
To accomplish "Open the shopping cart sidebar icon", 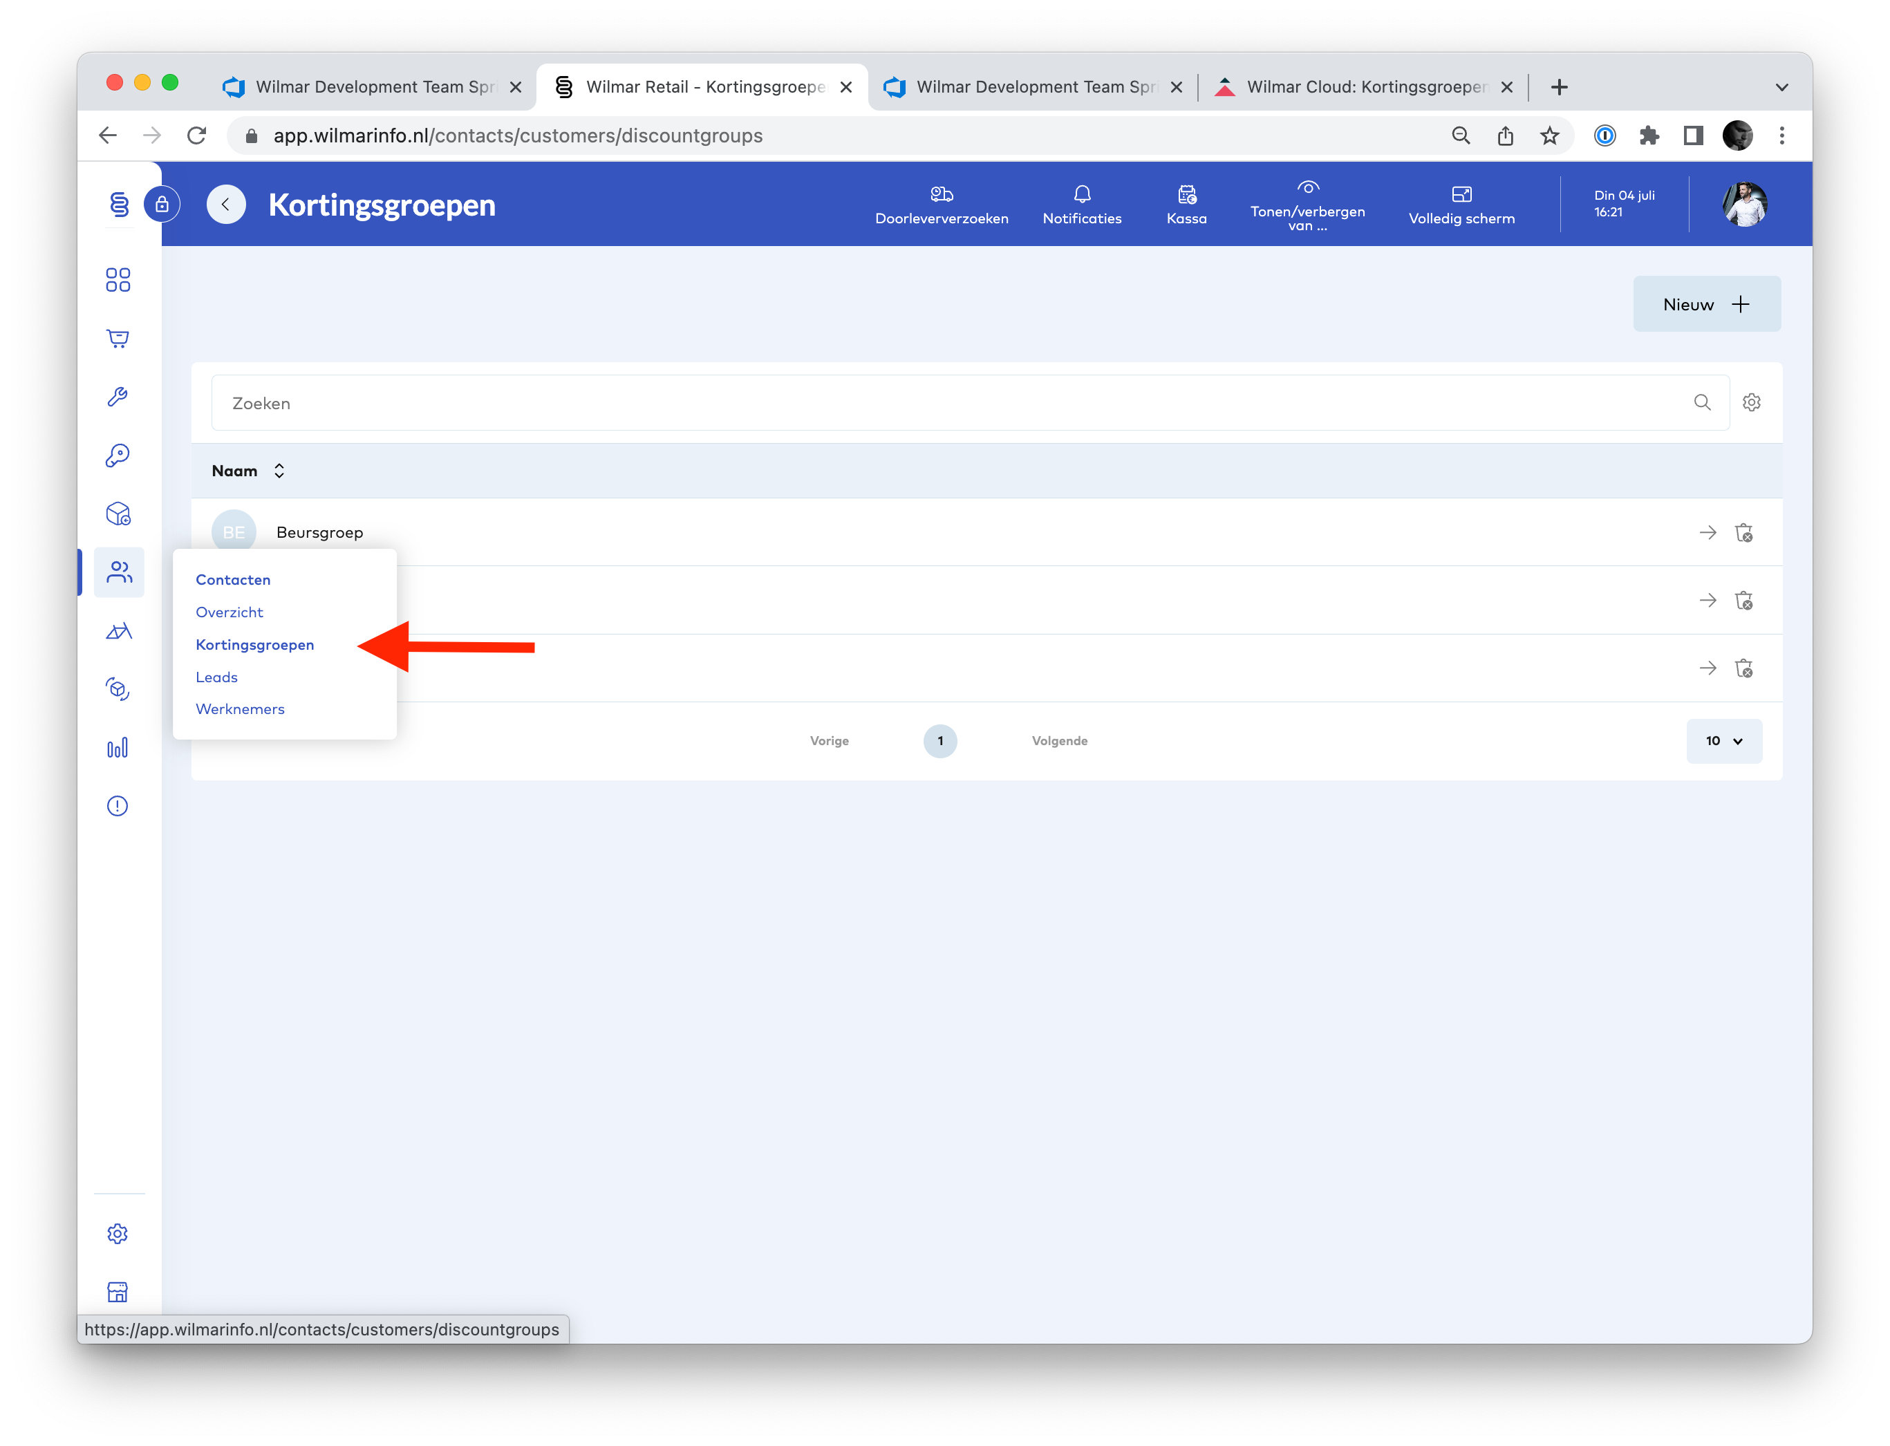I will coord(118,338).
